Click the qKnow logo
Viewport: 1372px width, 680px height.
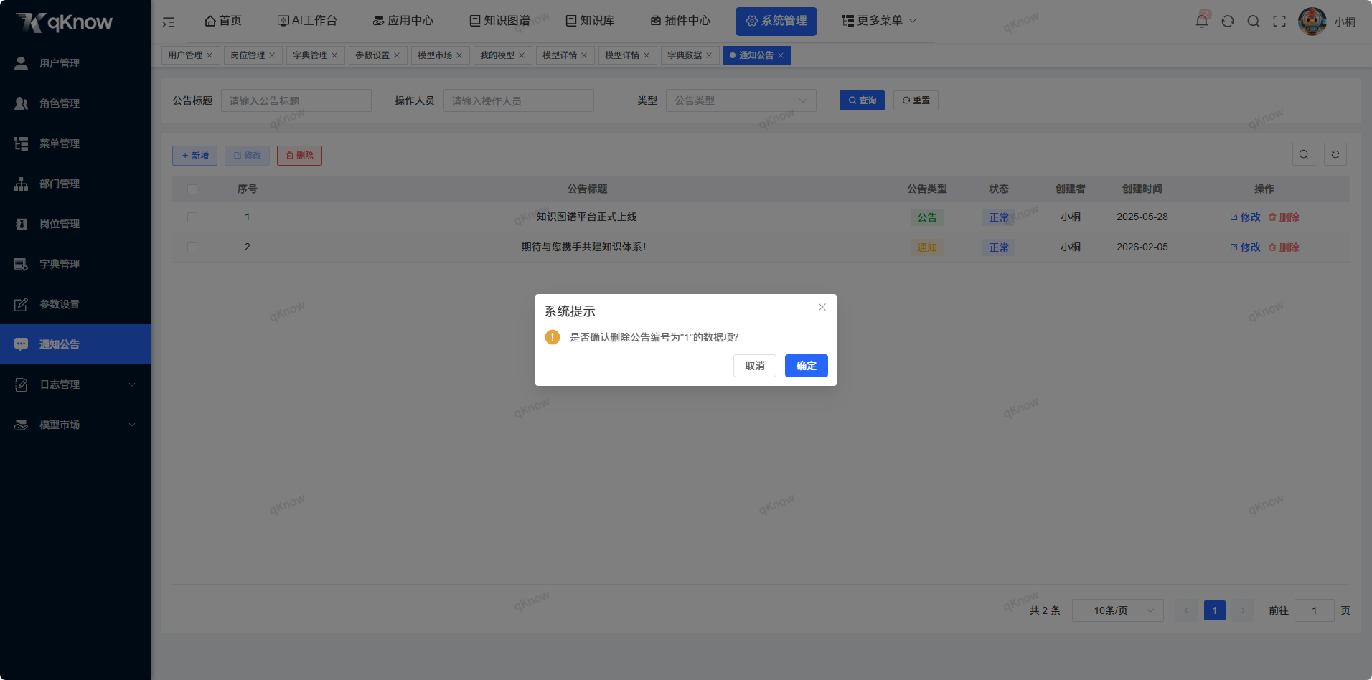point(64,22)
